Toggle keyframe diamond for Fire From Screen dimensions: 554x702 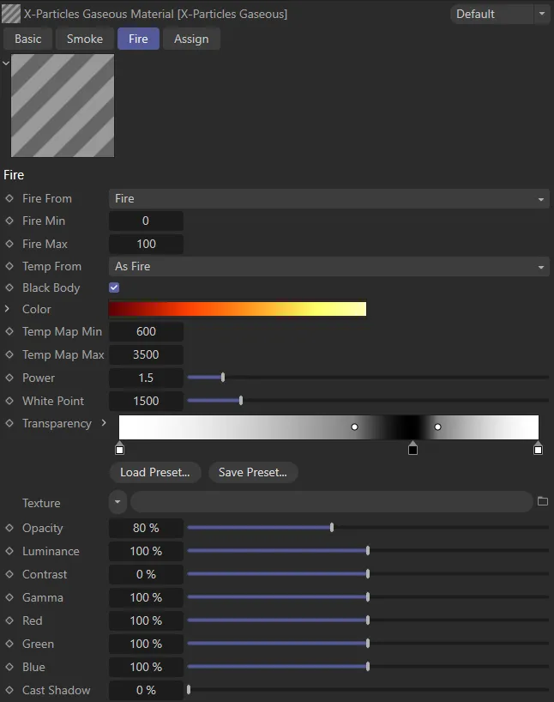(x=9, y=198)
